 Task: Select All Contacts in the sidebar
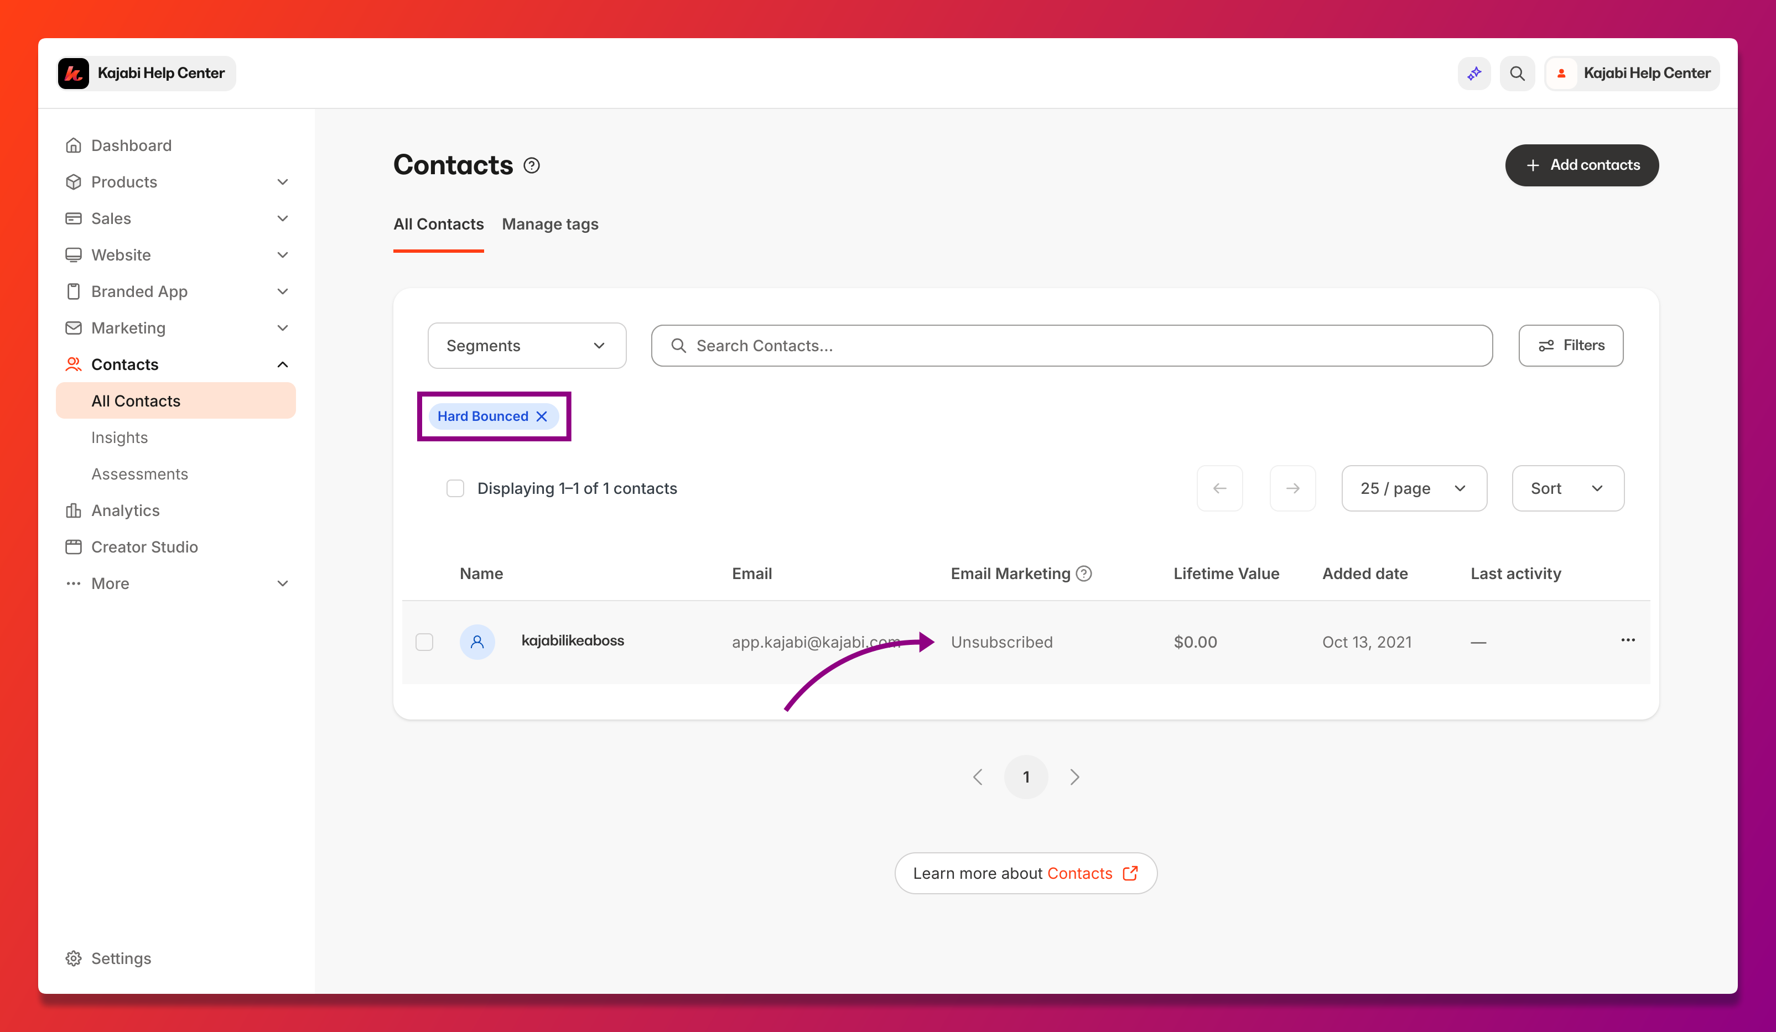click(175, 401)
